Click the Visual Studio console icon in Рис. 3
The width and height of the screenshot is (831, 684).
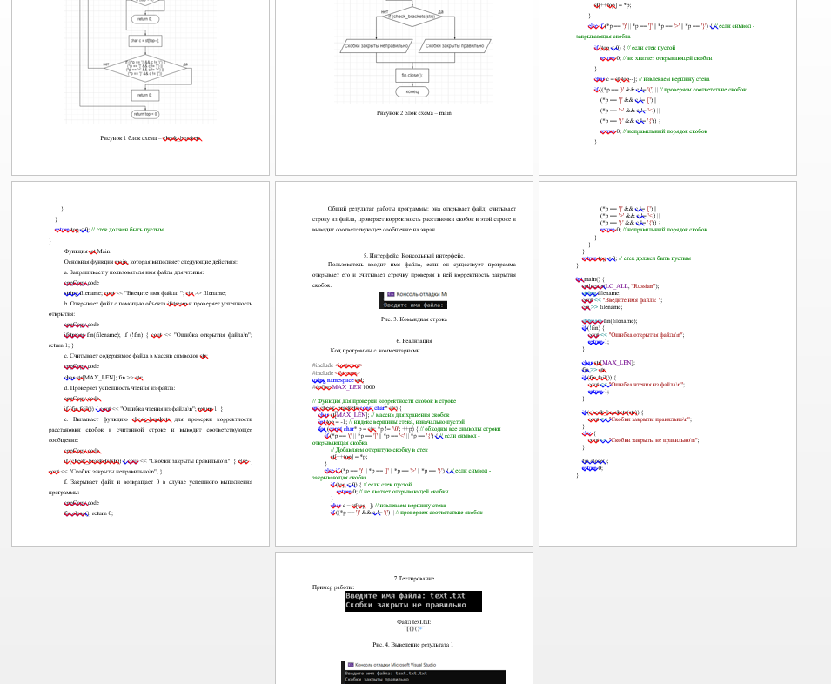click(391, 295)
